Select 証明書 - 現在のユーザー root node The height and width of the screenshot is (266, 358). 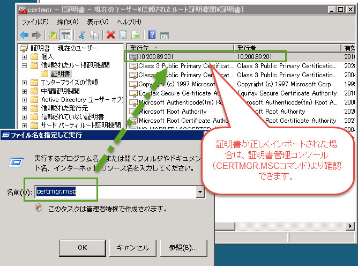pos(64,48)
